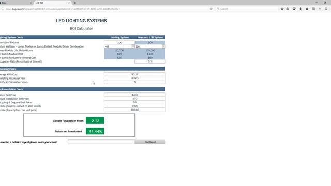331x186 pixels.
Task: Close the LED ROI tab
Action: (68, 3)
